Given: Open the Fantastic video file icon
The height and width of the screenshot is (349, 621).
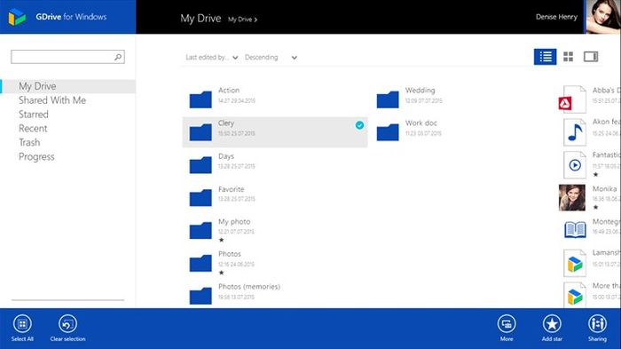Looking at the screenshot, I should [x=575, y=165].
